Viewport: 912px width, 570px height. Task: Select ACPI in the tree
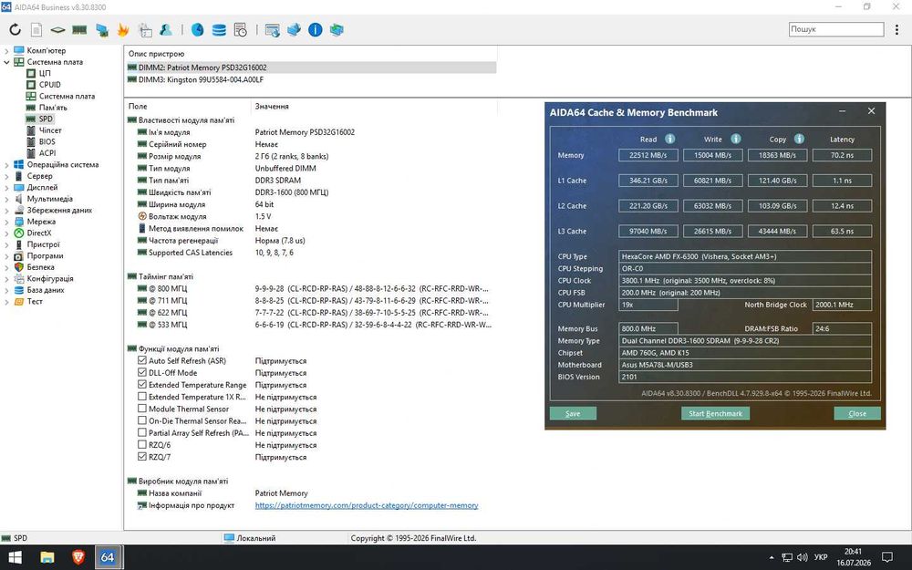click(x=47, y=153)
